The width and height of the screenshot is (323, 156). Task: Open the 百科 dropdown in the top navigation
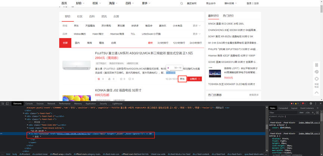pyautogui.click(x=130, y=3)
